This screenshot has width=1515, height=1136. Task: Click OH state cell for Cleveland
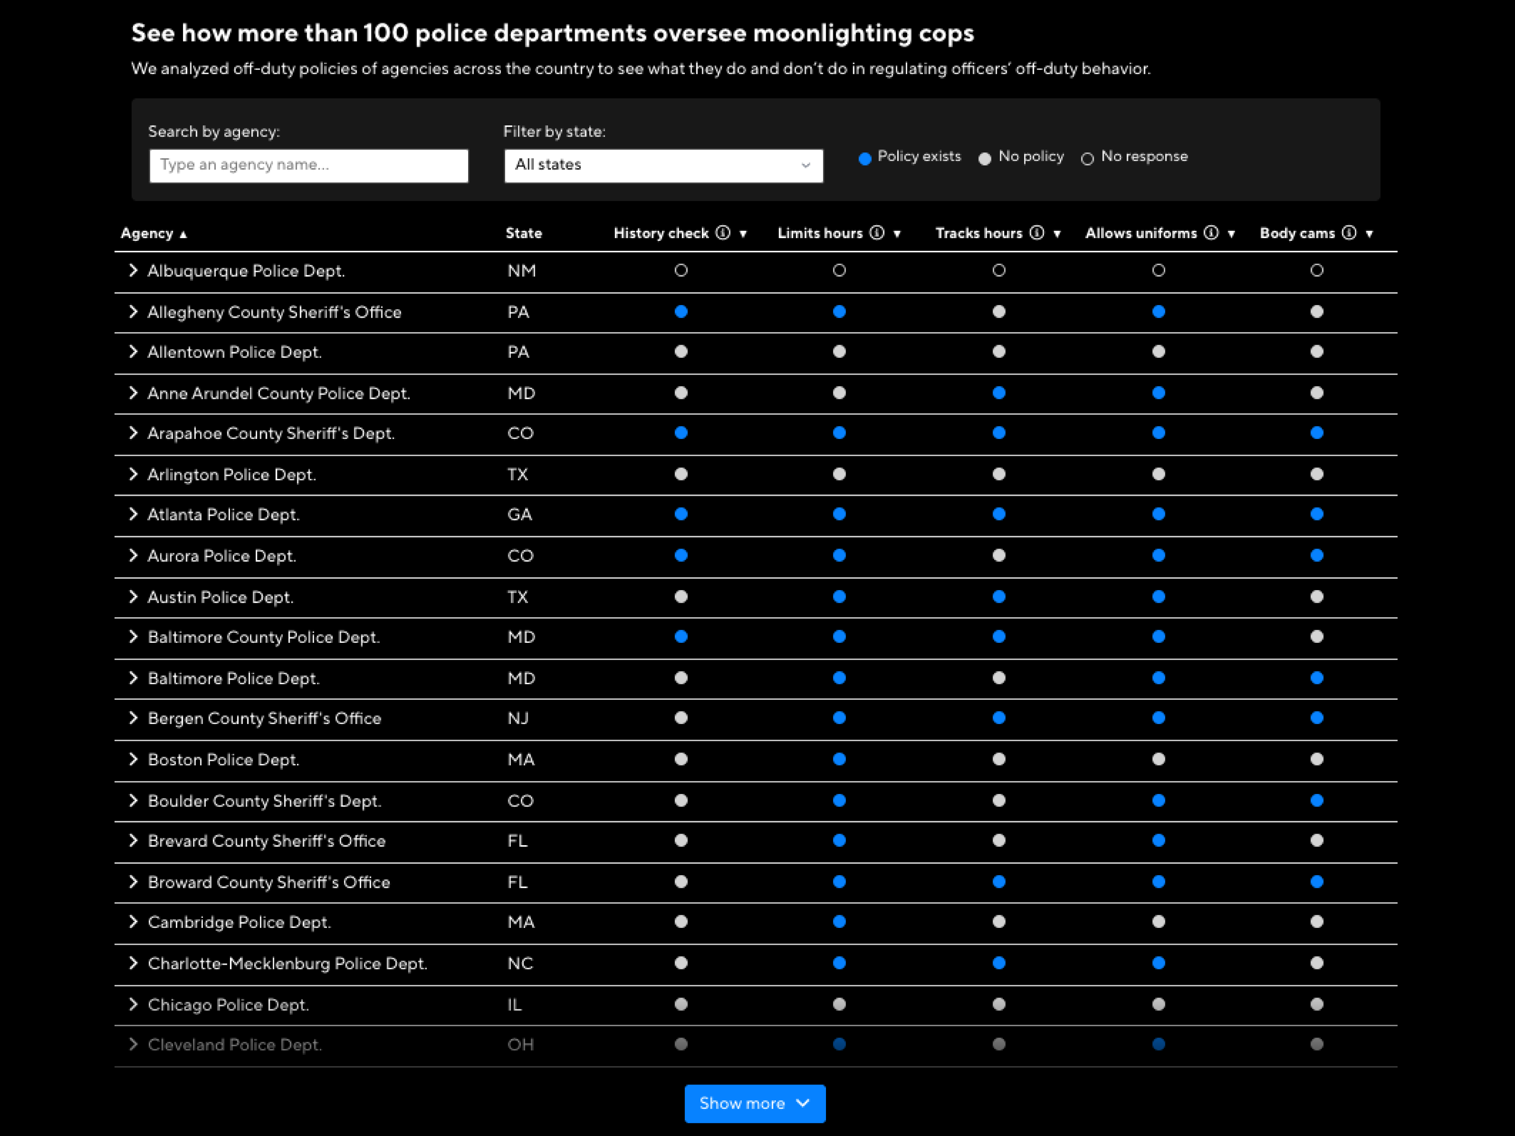tap(521, 1045)
